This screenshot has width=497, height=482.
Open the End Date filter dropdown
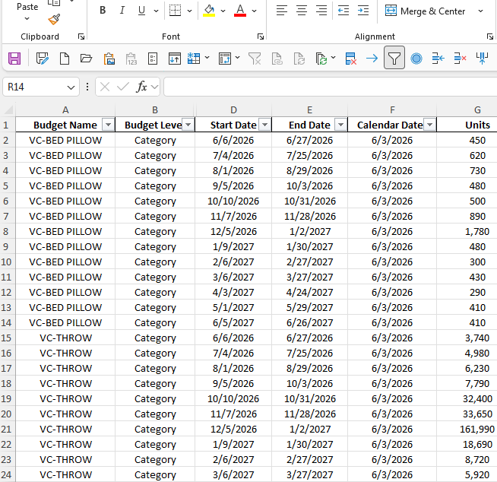(x=340, y=125)
